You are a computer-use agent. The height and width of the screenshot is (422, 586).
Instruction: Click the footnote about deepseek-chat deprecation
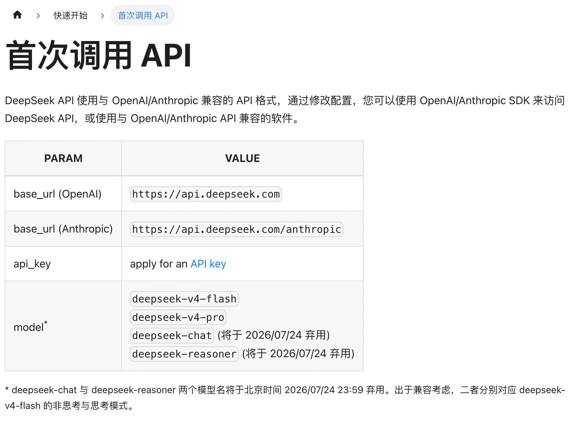point(285,398)
